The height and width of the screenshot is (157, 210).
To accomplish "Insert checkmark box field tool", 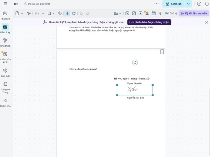I will (134, 14).
